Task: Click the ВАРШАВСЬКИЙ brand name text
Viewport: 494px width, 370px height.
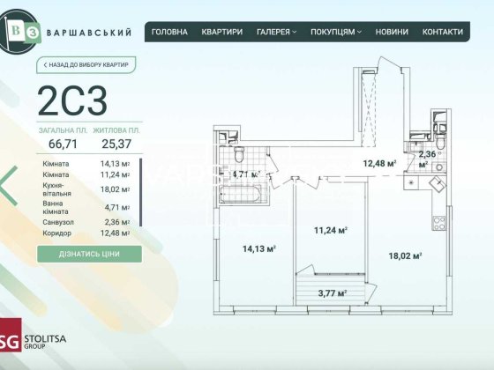Action: tap(89, 33)
